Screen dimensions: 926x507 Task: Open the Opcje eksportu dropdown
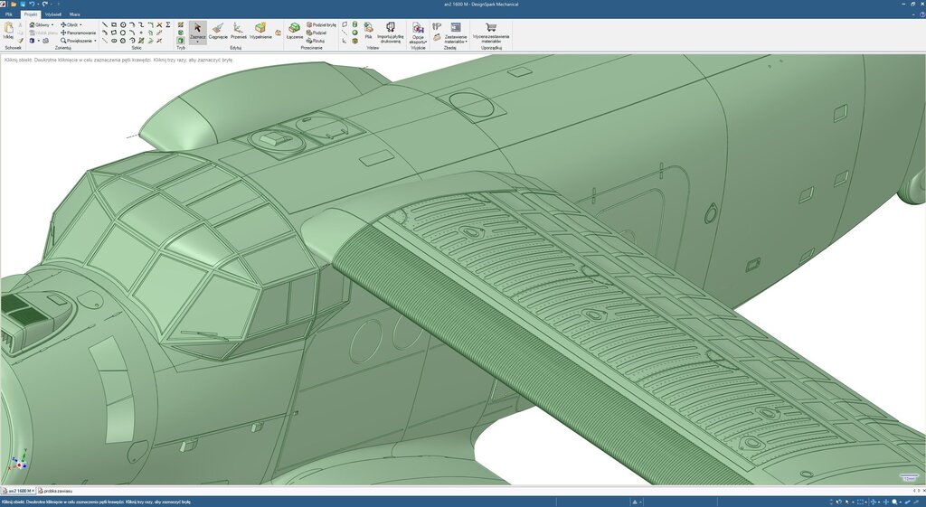[418, 42]
